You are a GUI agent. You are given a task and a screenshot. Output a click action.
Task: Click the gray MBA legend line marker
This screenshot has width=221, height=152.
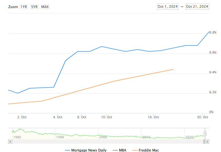point(116,150)
